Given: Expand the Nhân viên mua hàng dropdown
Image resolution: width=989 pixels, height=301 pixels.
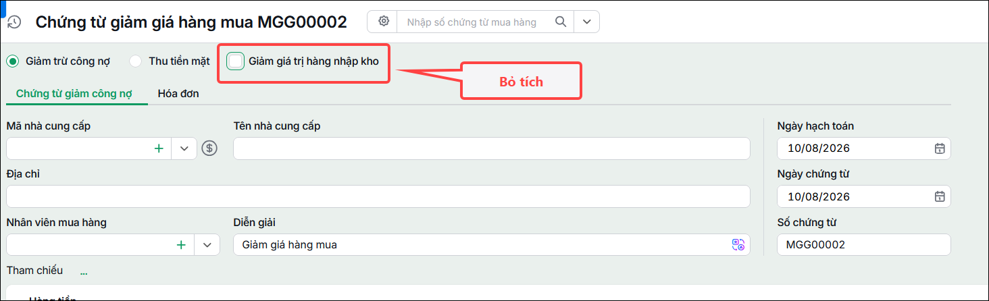Looking at the screenshot, I should point(207,245).
